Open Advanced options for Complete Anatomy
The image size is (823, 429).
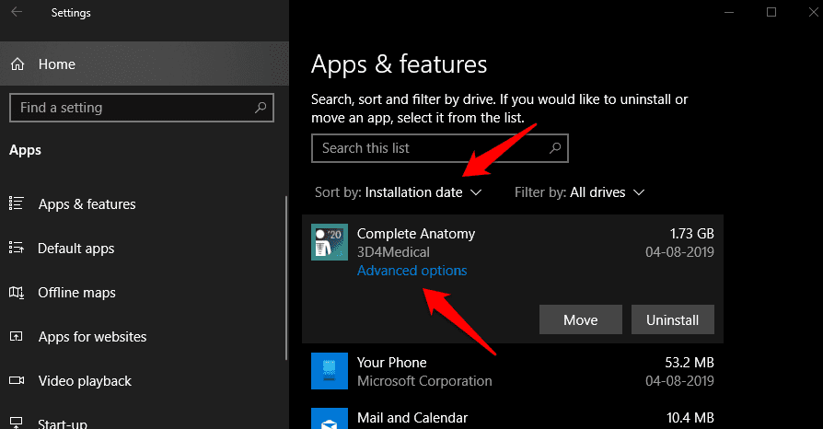(412, 271)
